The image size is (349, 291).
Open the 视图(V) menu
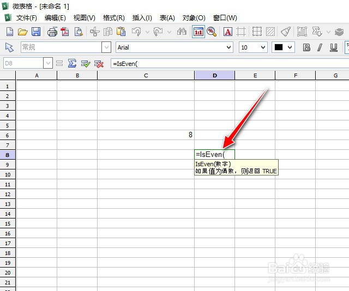[85, 18]
